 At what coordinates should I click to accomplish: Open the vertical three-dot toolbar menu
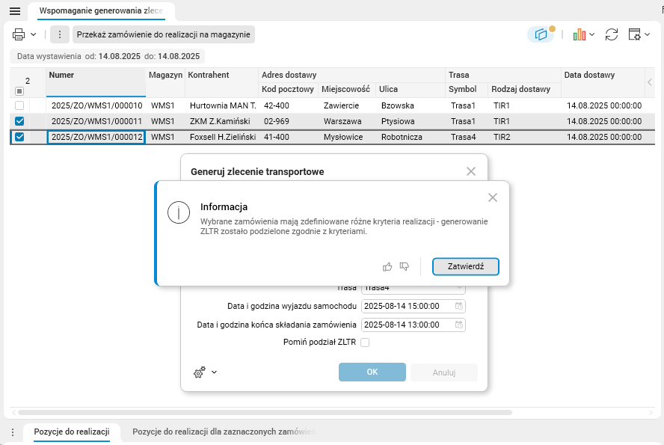point(60,34)
